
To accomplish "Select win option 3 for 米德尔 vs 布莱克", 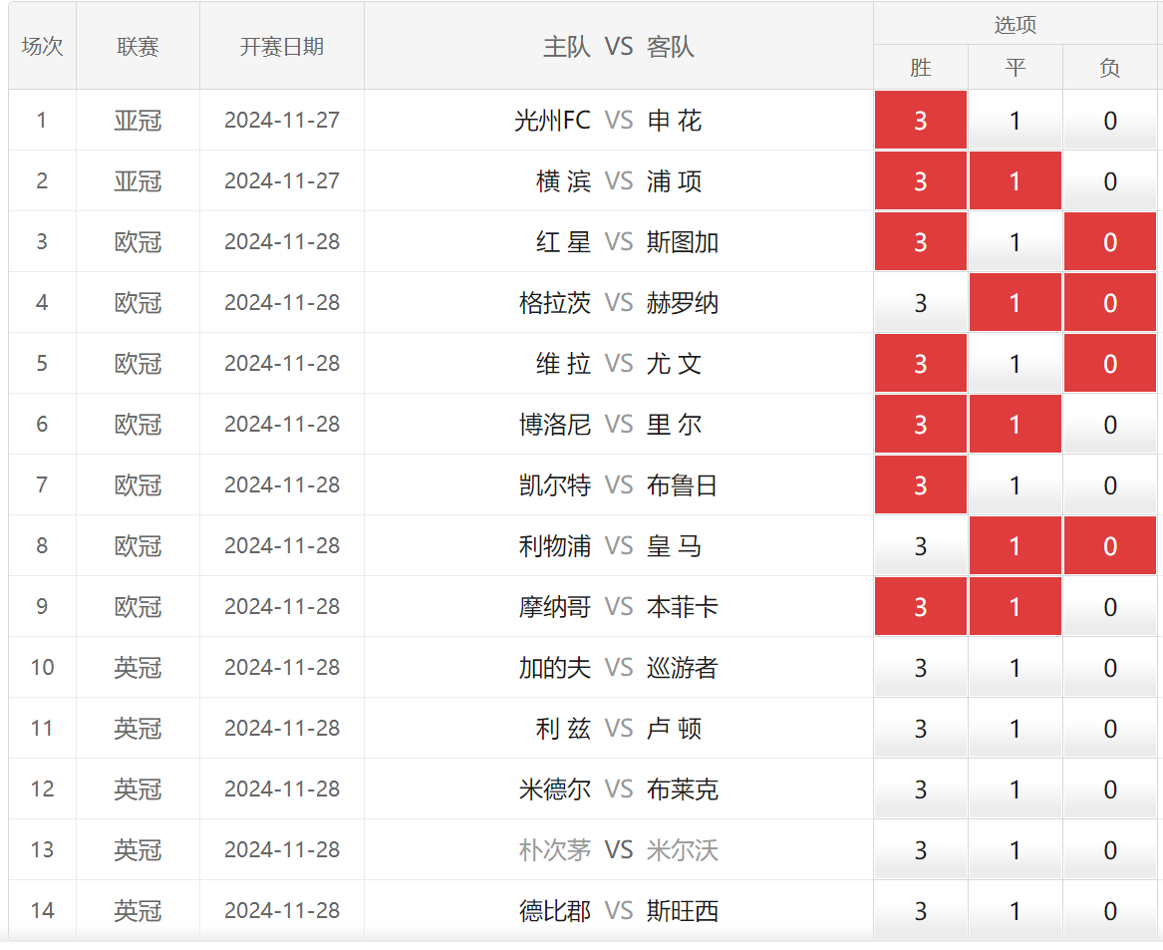I will 921,790.
